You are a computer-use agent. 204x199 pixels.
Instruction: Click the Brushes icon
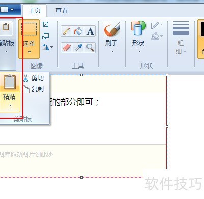point(112,29)
